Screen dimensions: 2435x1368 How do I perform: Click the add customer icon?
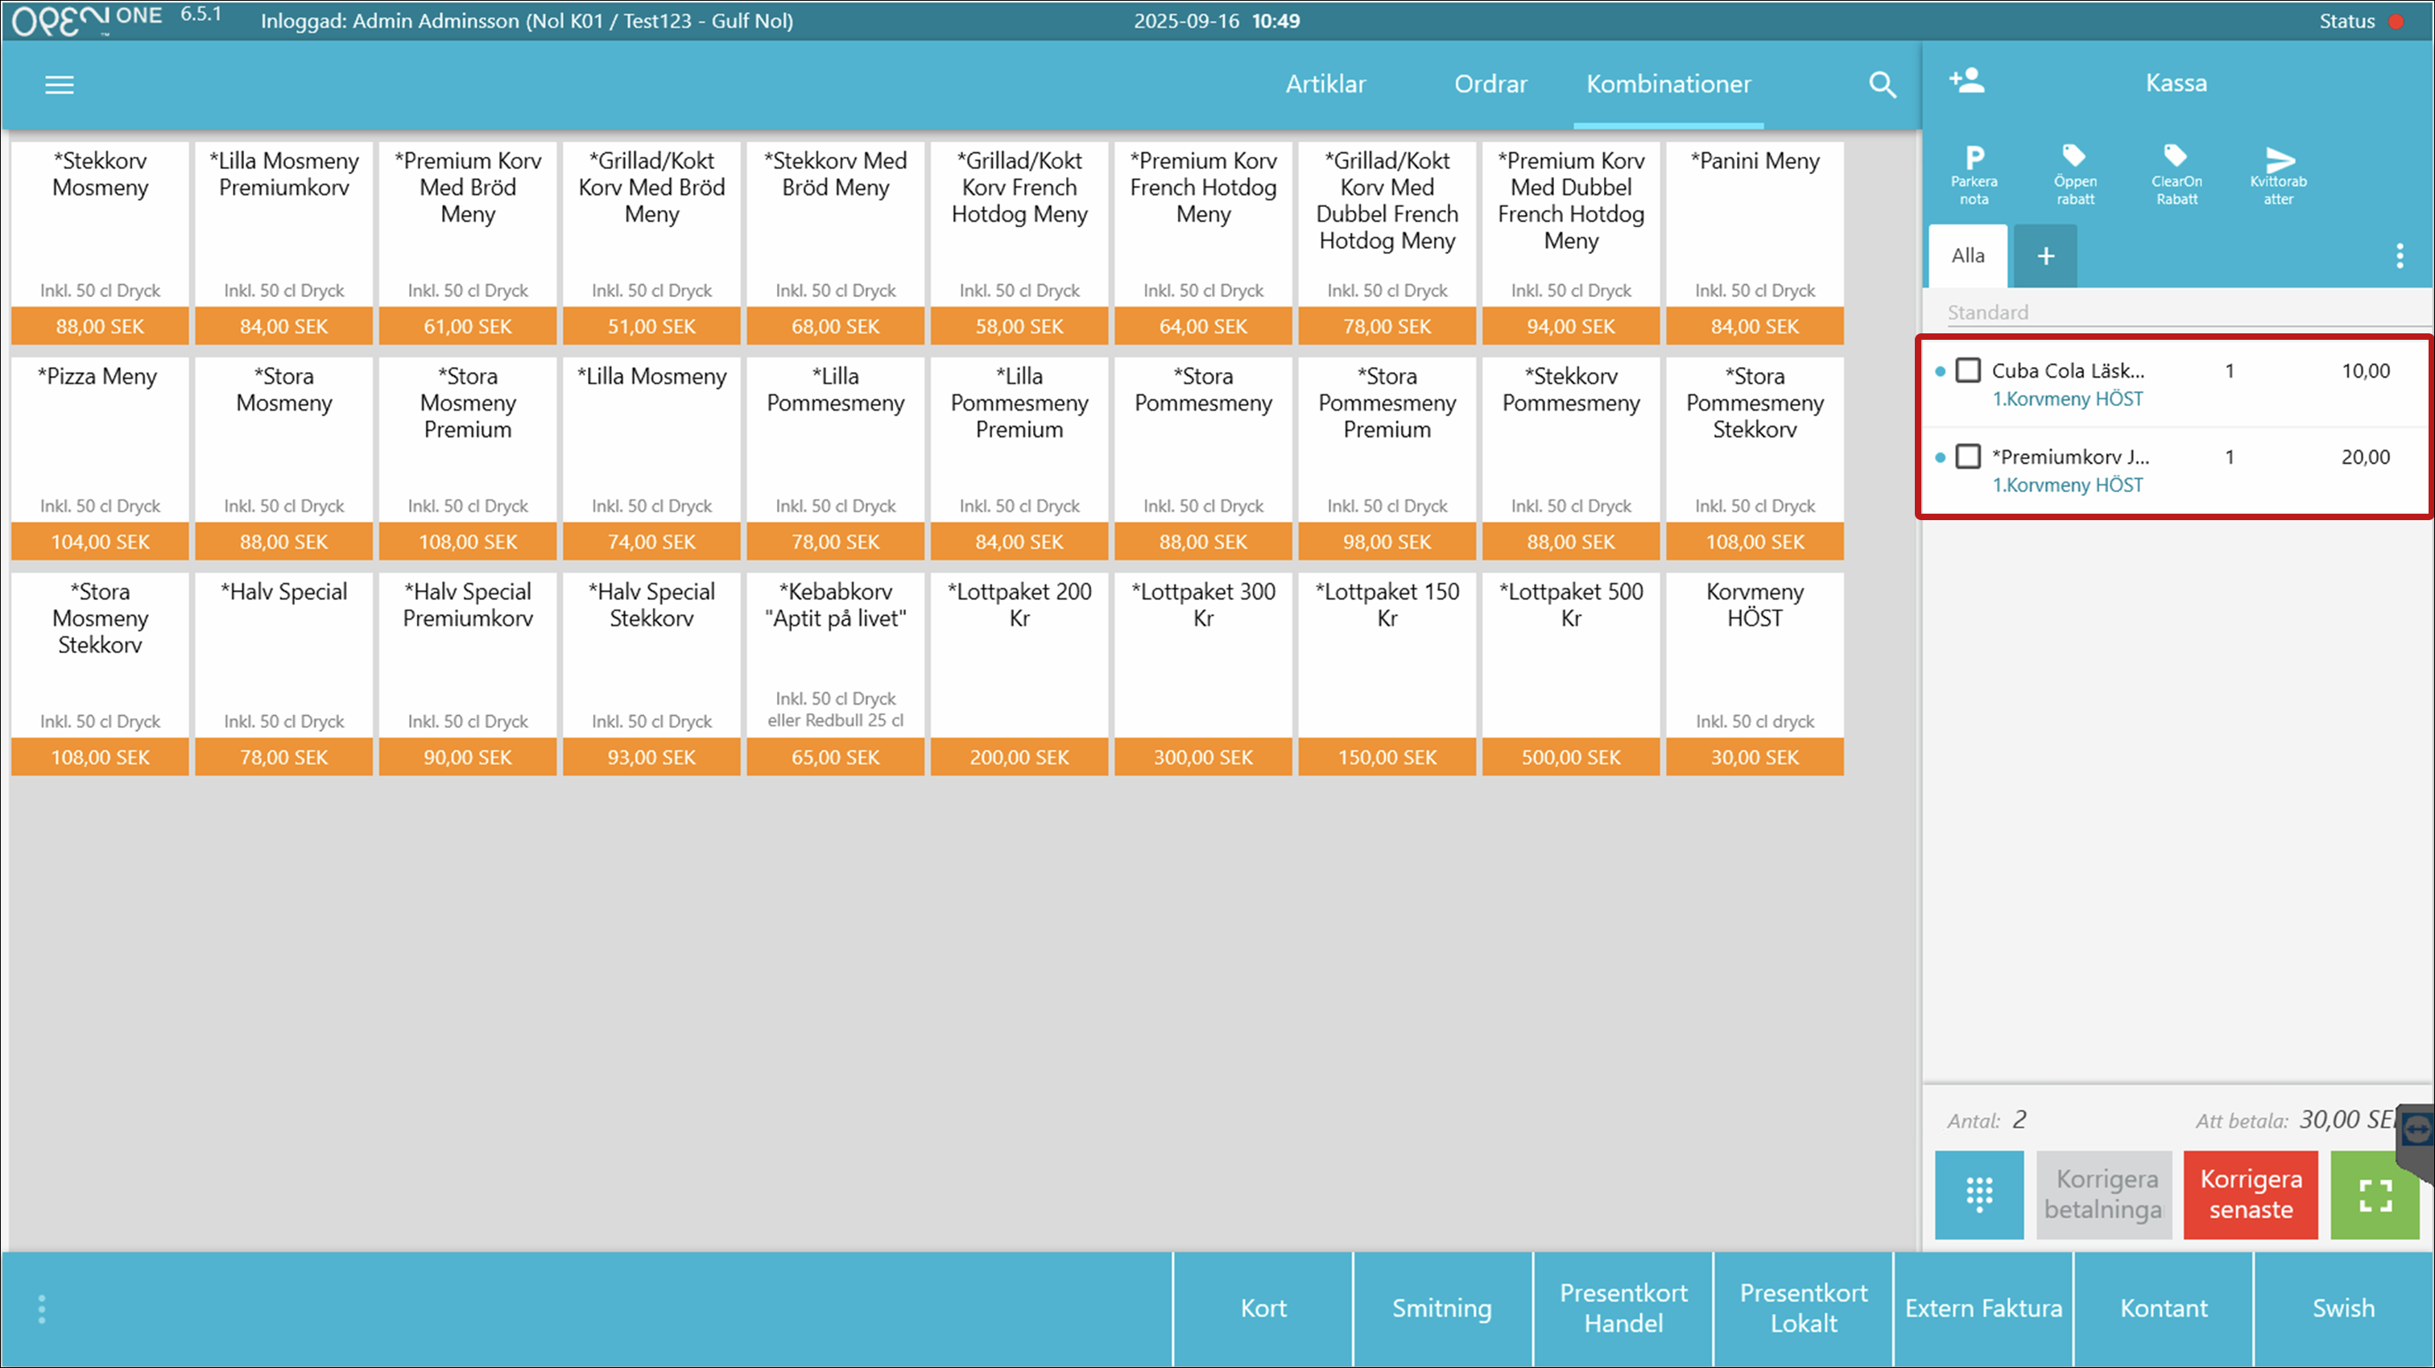coord(1967,81)
